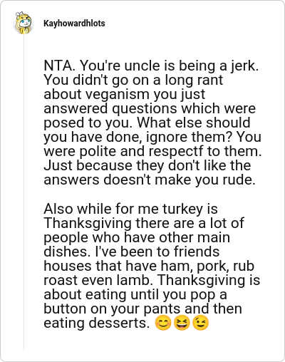Click the winking emoji
285x362 pixels.
point(200,323)
